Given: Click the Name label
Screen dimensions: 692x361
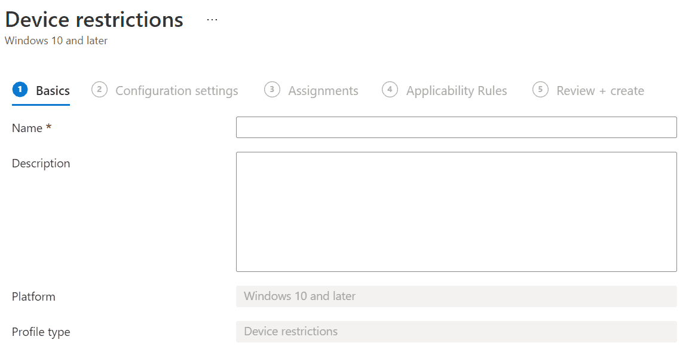Looking at the screenshot, I should coord(26,127).
